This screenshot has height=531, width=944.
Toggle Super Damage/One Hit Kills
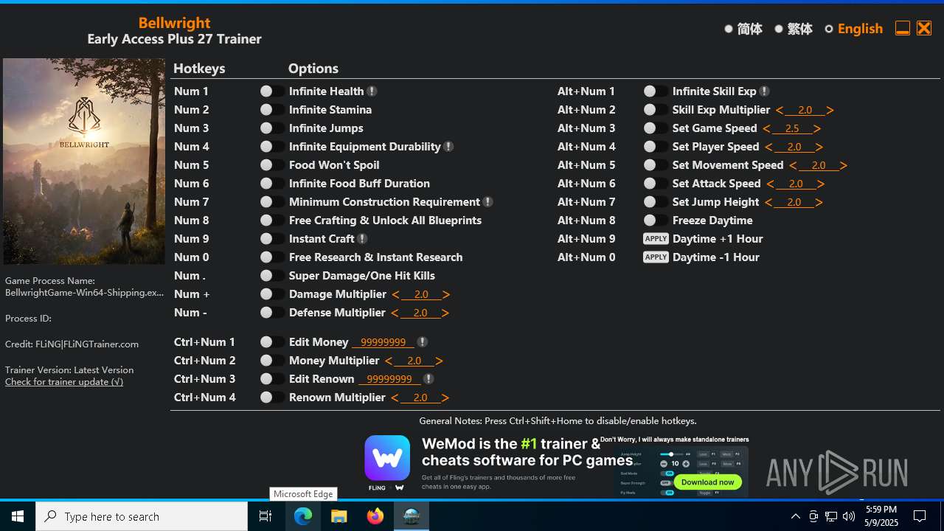click(272, 276)
